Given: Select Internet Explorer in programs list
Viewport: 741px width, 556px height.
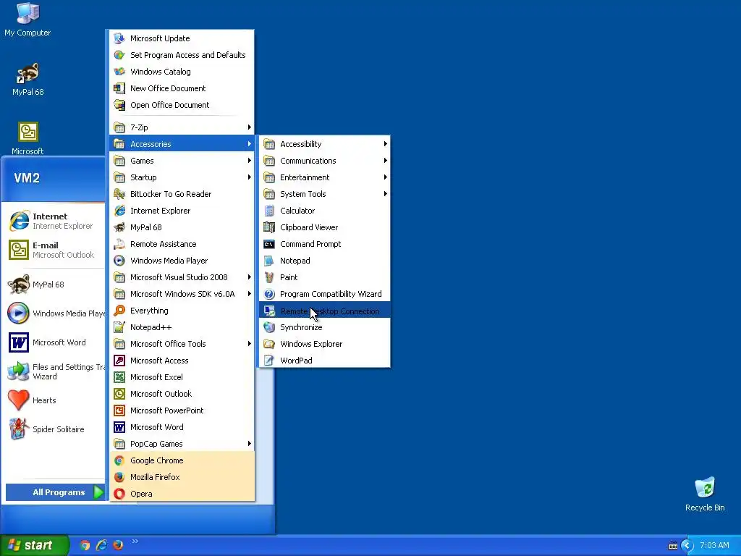Looking at the screenshot, I should [182, 211].
